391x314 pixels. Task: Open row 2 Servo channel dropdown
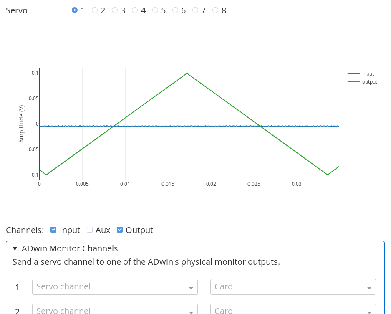pyautogui.click(x=115, y=310)
